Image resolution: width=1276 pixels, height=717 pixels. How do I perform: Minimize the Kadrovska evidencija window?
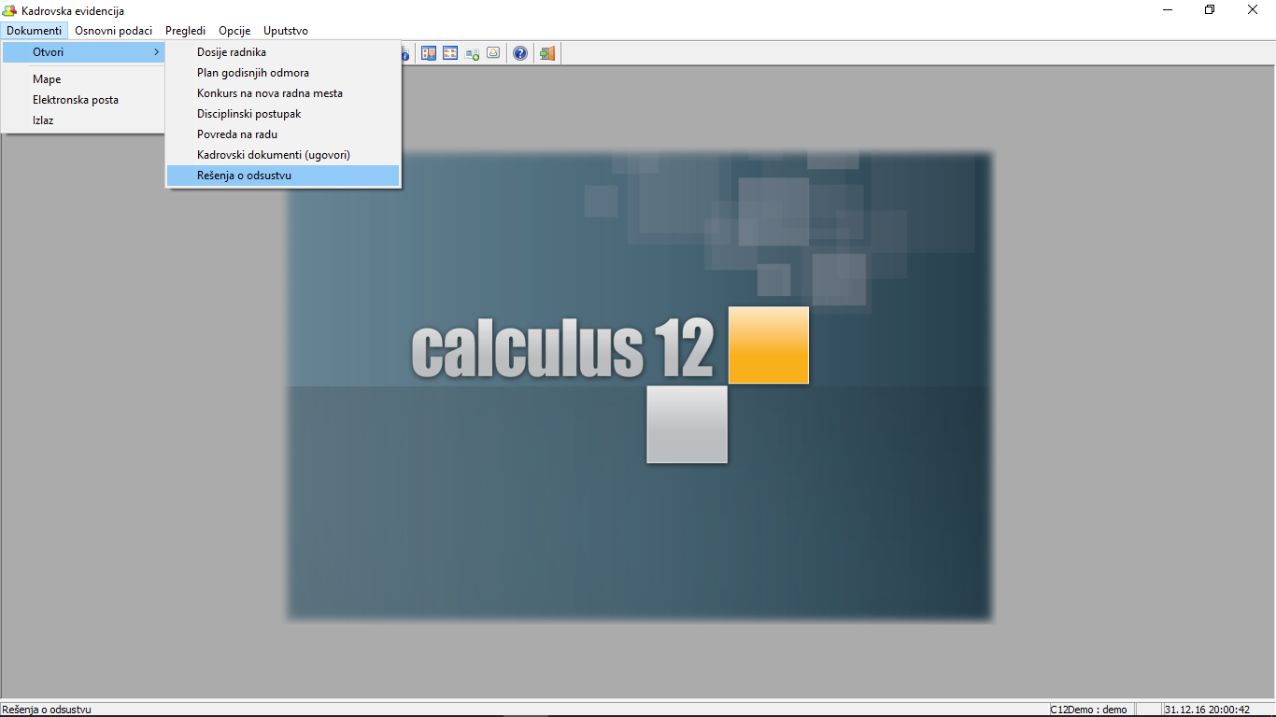point(1168,10)
